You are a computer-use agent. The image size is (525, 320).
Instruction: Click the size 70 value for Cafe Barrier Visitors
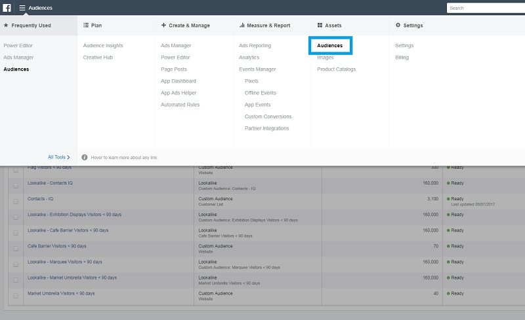tap(436, 246)
